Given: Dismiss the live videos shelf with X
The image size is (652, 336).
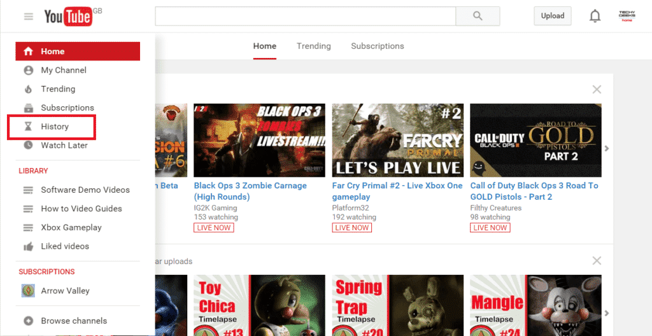Looking at the screenshot, I should [597, 89].
